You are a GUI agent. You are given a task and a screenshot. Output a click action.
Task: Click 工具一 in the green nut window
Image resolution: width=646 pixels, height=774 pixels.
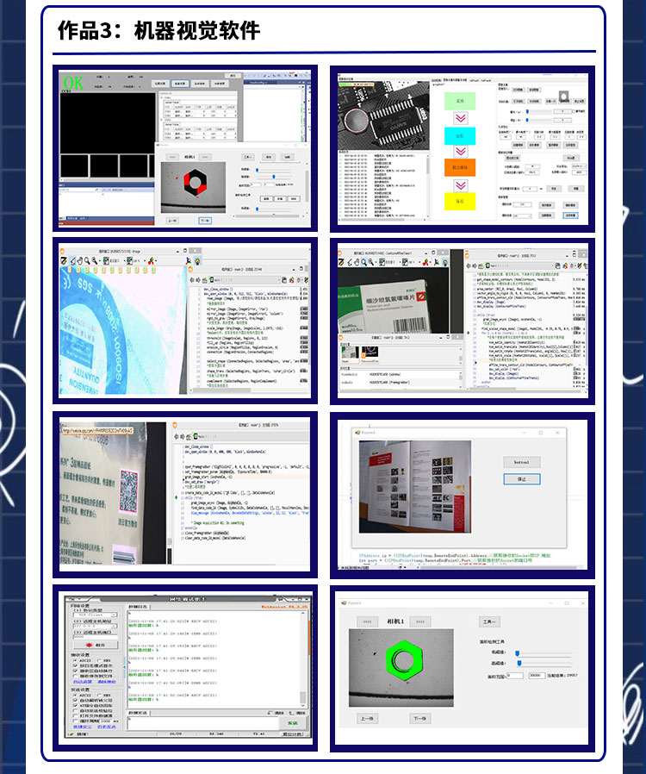tap(488, 621)
